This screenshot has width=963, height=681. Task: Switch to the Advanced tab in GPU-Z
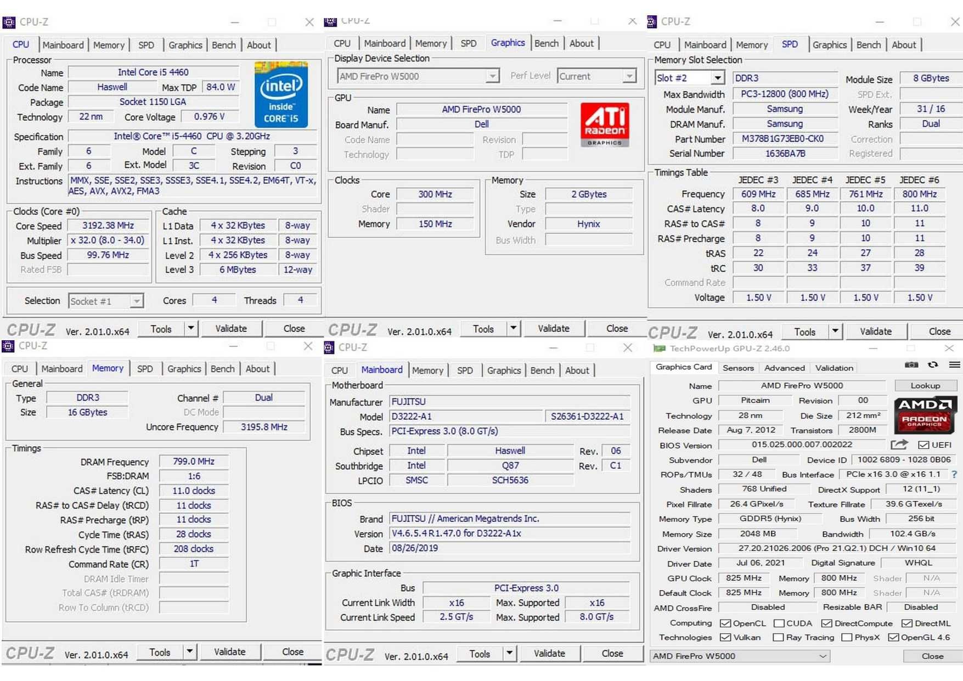click(785, 368)
